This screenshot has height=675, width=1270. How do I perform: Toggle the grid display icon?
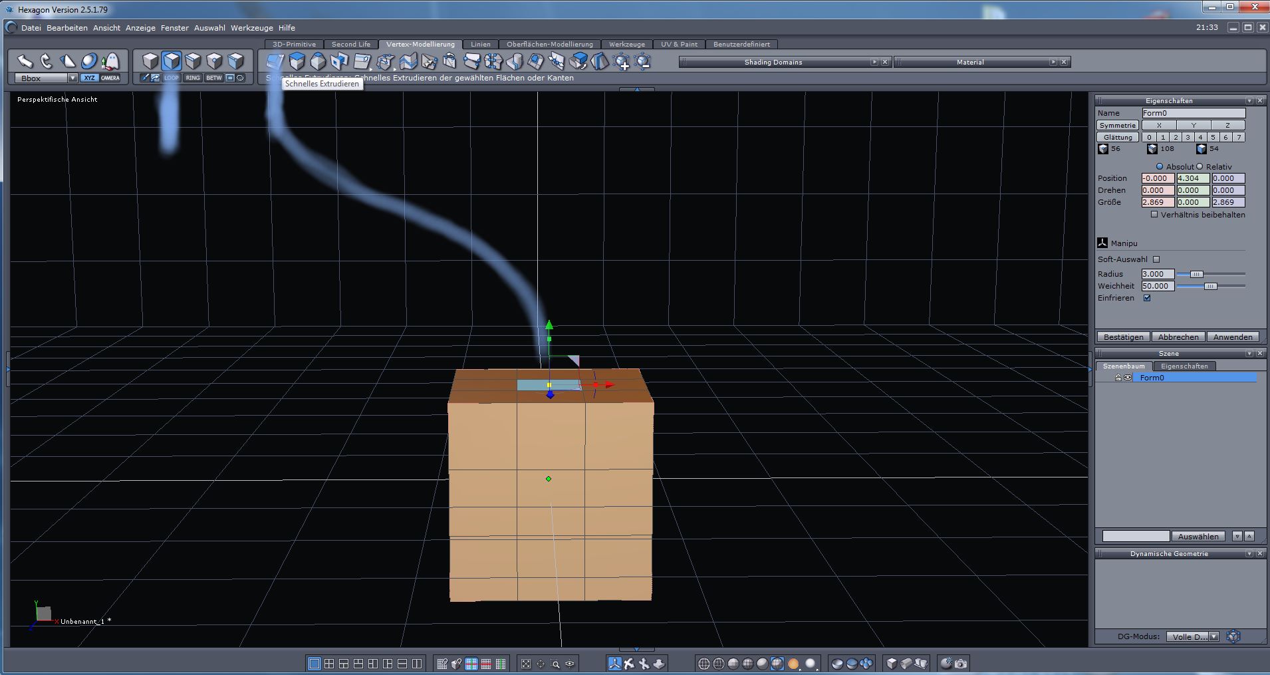pos(471,664)
